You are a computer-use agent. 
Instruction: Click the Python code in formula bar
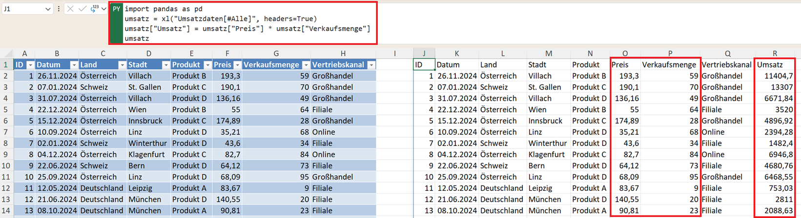pyautogui.click(x=244, y=23)
